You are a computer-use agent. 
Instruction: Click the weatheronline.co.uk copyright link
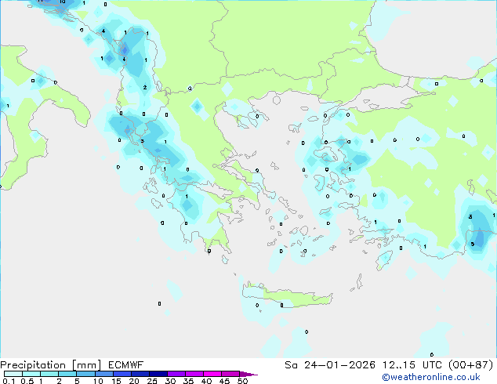click(x=441, y=377)
